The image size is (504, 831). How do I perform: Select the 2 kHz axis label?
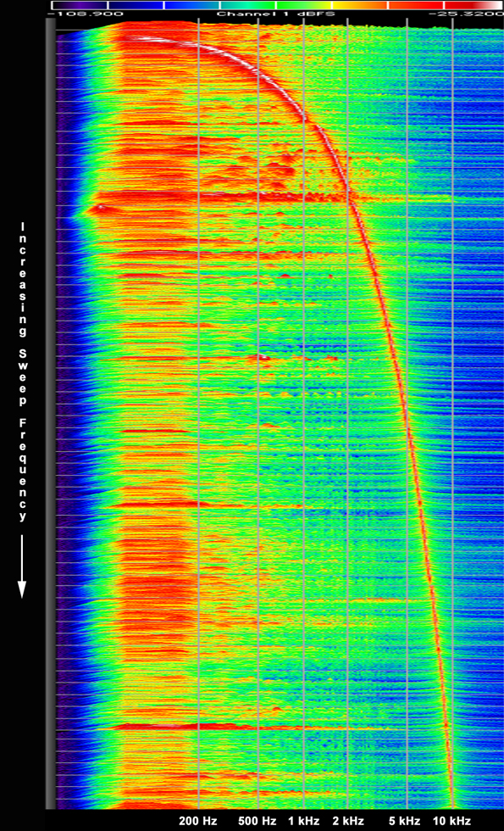[348, 821]
